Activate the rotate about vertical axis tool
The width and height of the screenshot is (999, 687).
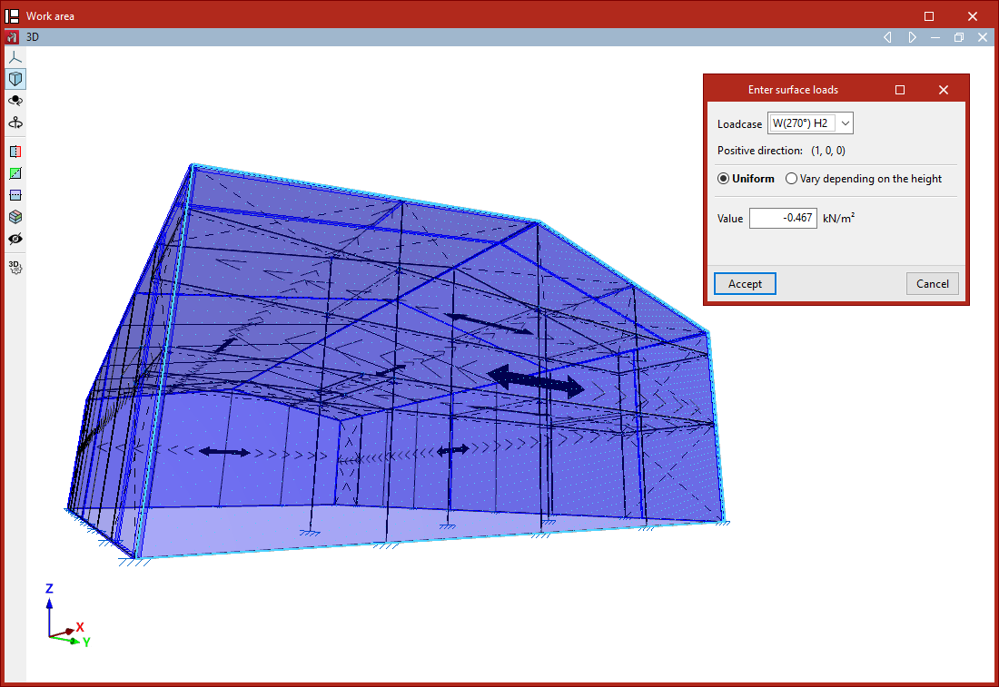click(15, 123)
